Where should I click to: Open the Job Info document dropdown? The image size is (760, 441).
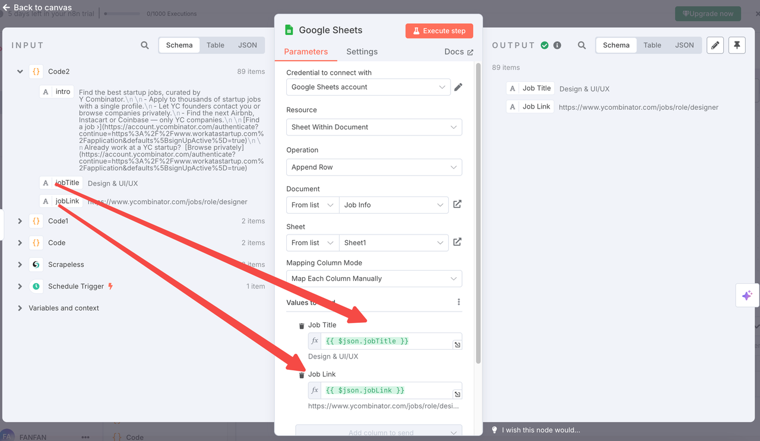(394, 205)
